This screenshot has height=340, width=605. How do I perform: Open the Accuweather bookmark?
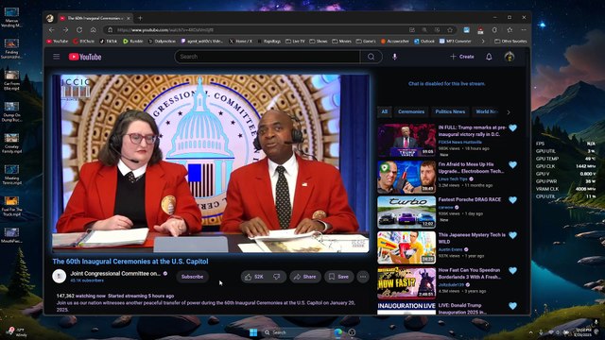point(395,42)
